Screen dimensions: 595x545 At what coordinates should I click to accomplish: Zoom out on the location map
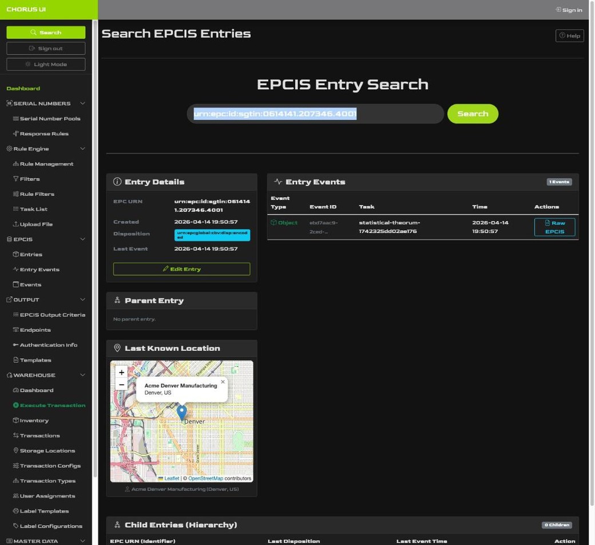pyautogui.click(x=121, y=384)
